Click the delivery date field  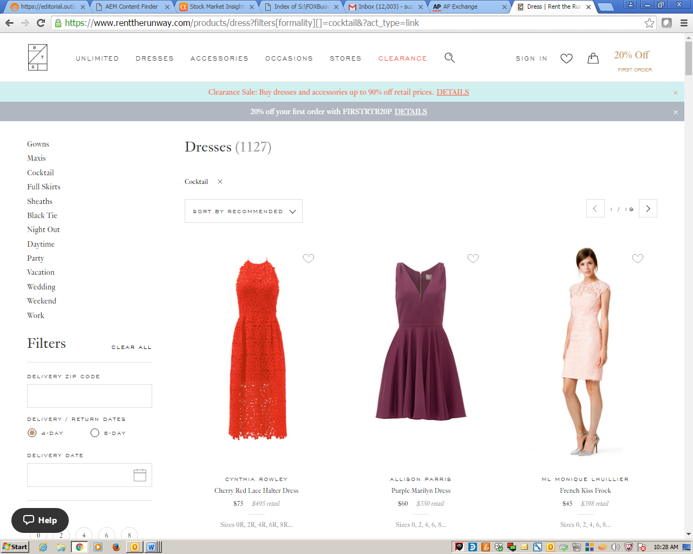click(89, 475)
